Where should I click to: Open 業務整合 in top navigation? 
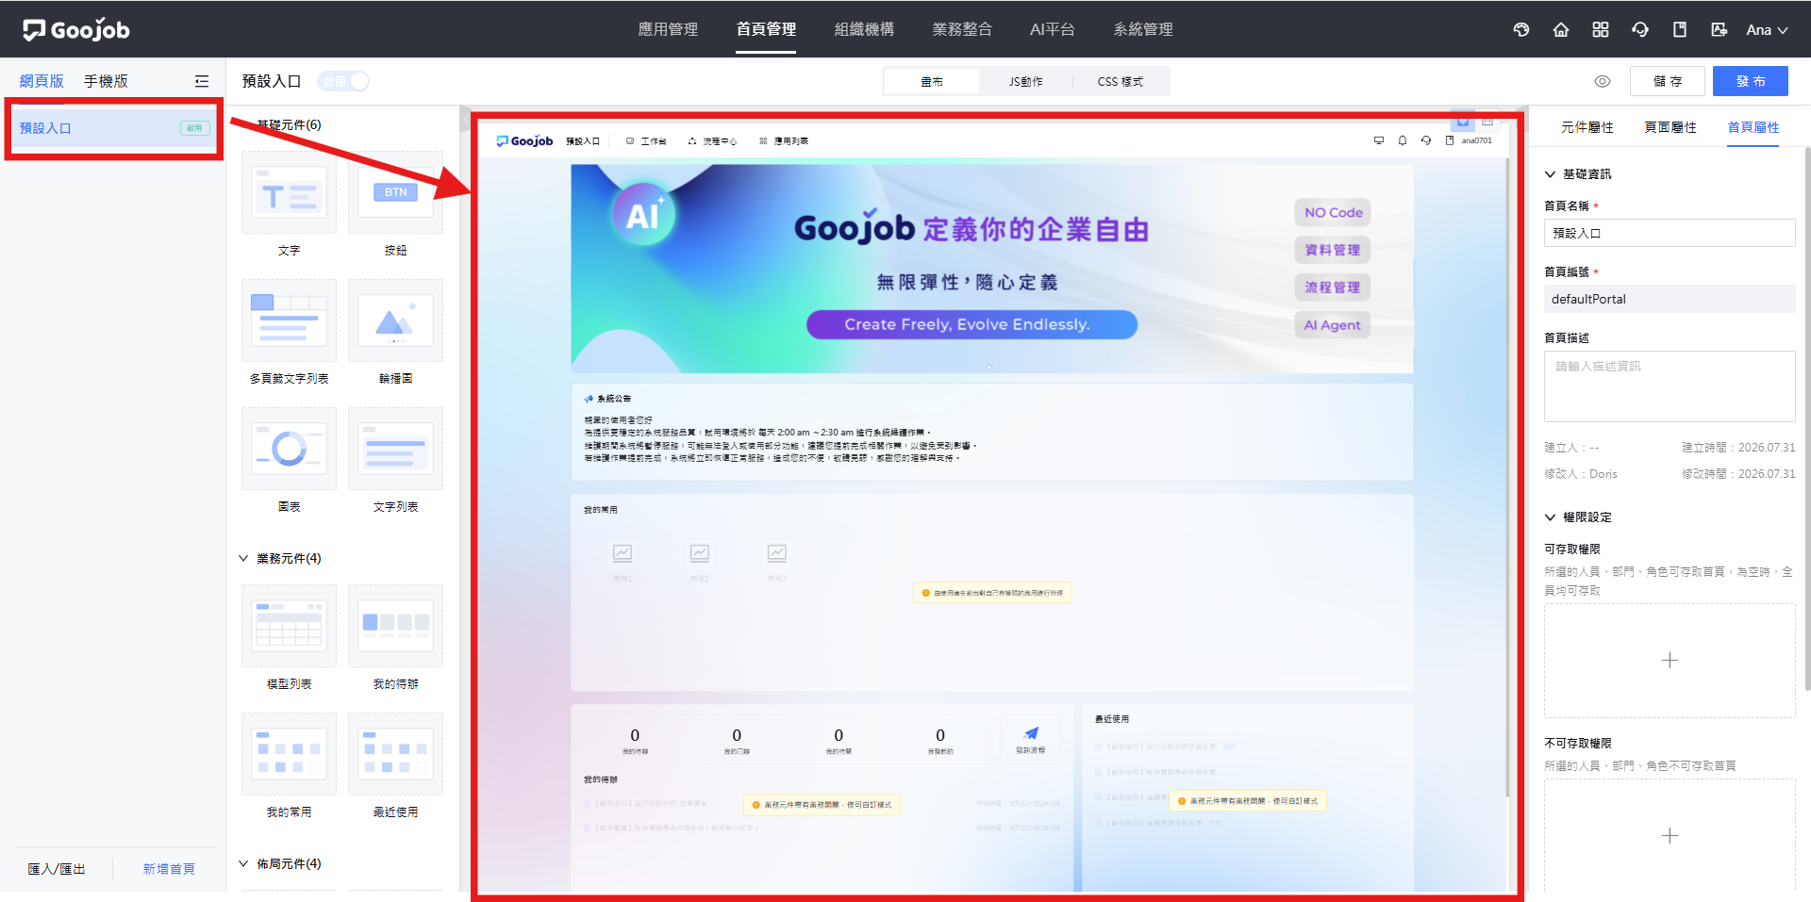click(962, 29)
